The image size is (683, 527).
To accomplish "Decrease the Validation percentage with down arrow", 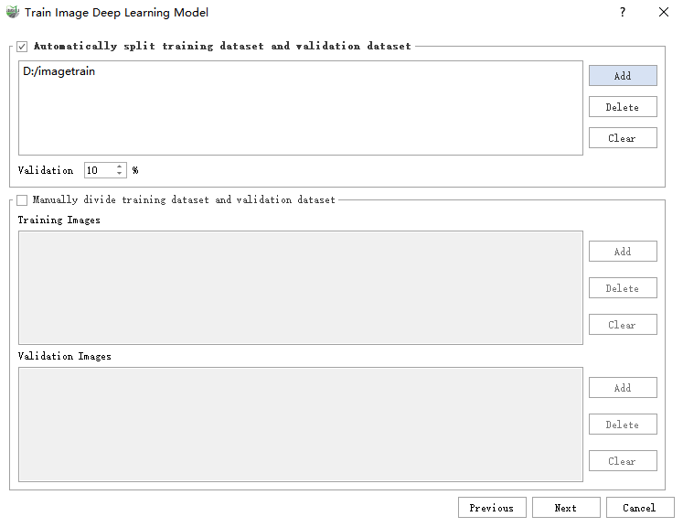I will (120, 174).
